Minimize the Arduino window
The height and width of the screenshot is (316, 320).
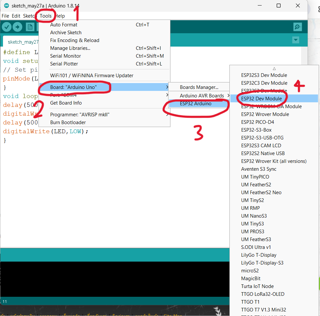click(x=260, y=6)
